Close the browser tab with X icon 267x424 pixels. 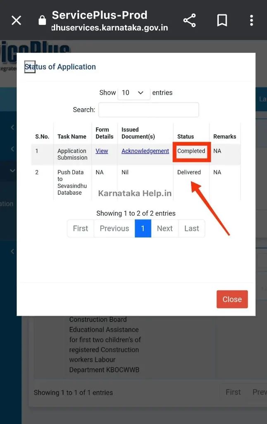point(16,20)
